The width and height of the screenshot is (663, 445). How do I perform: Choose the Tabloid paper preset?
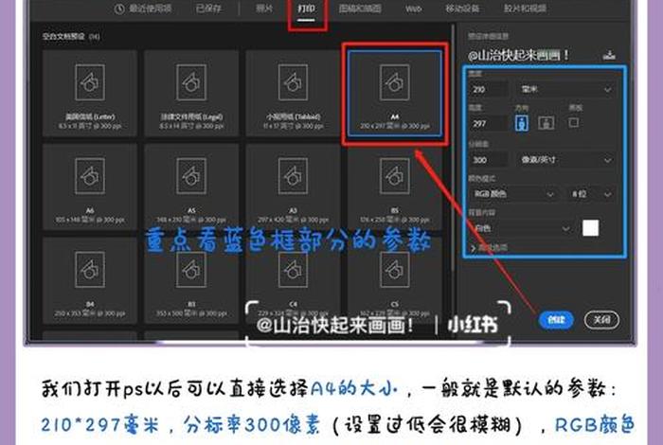click(293, 94)
